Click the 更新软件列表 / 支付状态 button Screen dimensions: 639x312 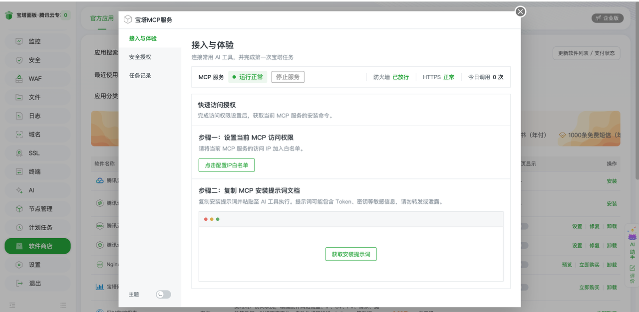(x=587, y=53)
